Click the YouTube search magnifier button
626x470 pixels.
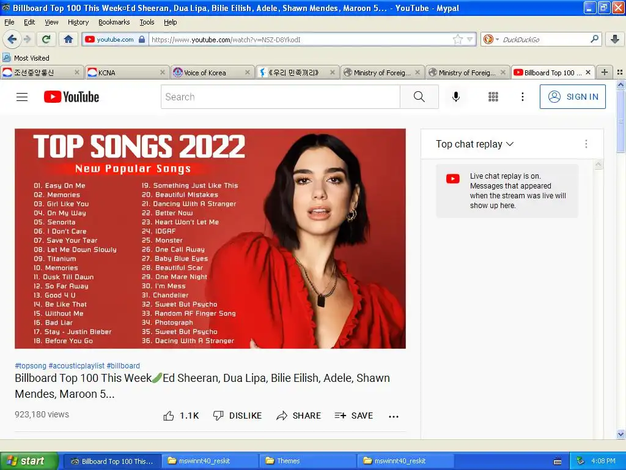tap(419, 97)
